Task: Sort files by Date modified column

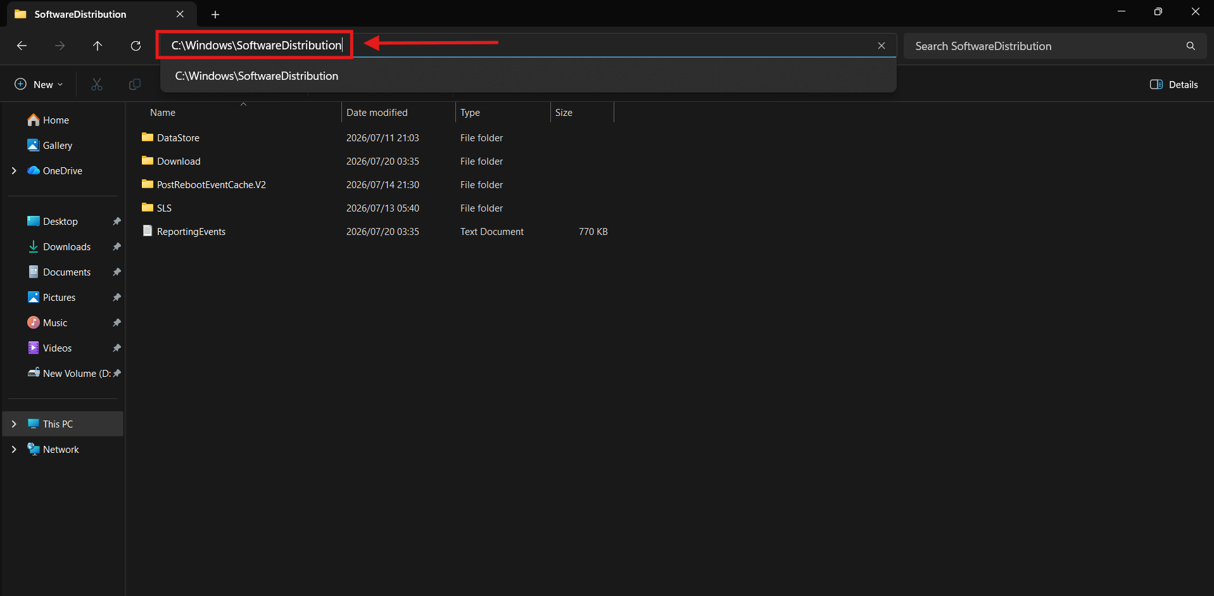Action: click(398, 113)
